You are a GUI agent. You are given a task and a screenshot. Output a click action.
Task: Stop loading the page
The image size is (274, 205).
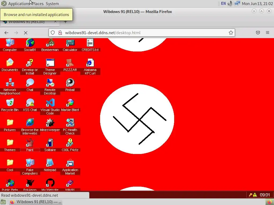click(x=26, y=33)
